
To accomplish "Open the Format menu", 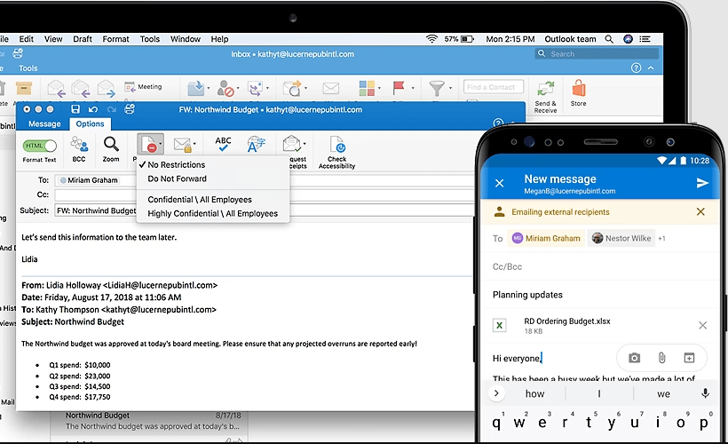I will (x=115, y=39).
